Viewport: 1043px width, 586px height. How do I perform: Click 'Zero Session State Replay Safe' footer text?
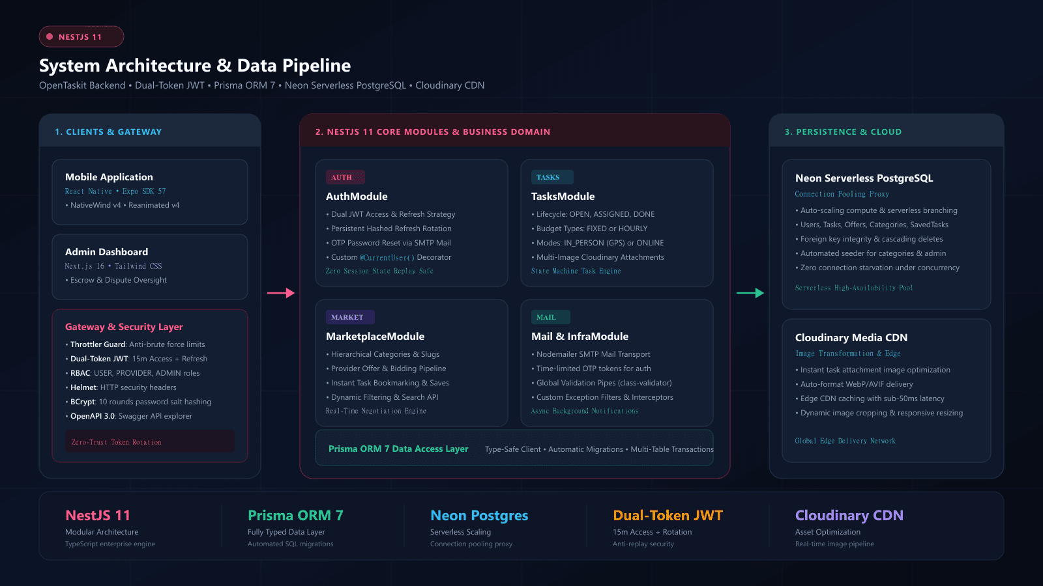click(379, 271)
